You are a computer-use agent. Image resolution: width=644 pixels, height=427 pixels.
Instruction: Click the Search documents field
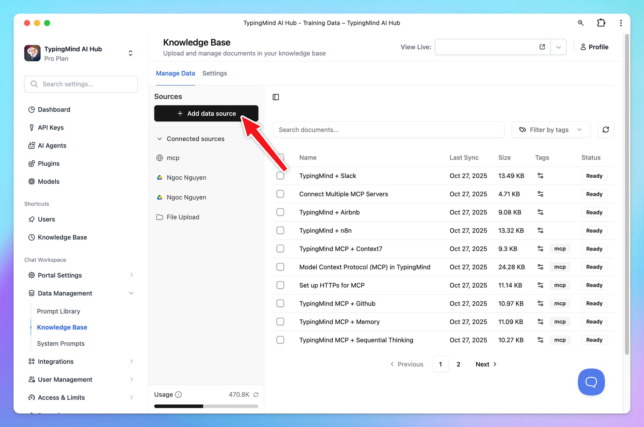pos(388,130)
